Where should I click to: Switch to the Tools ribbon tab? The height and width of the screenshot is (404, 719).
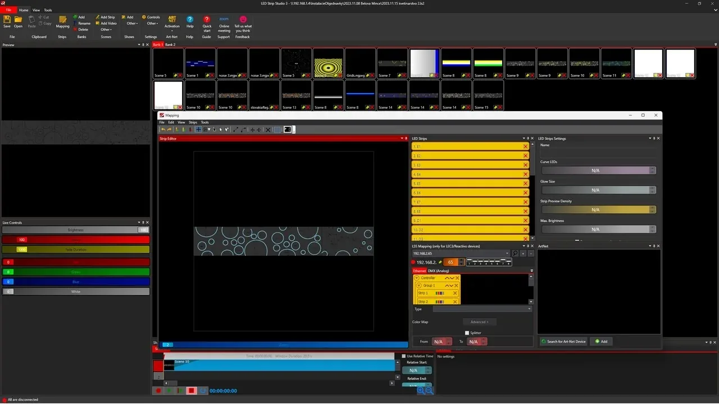(48, 10)
